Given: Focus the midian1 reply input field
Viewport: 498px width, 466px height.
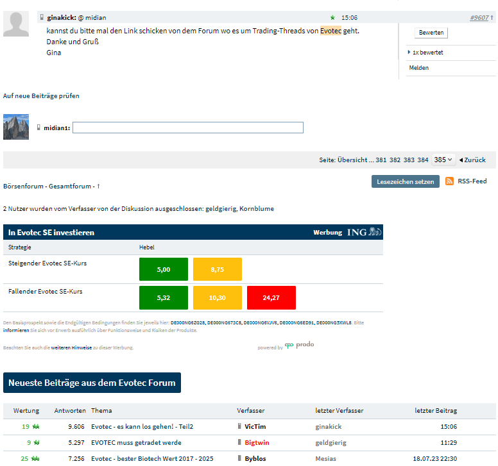Looking at the screenshot, I should point(187,128).
